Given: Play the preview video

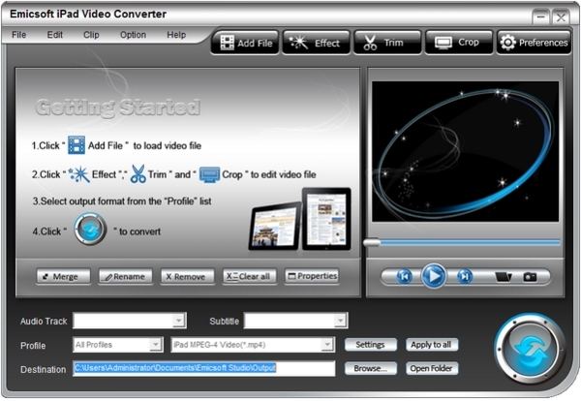Looking at the screenshot, I should click(x=434, y=276).
